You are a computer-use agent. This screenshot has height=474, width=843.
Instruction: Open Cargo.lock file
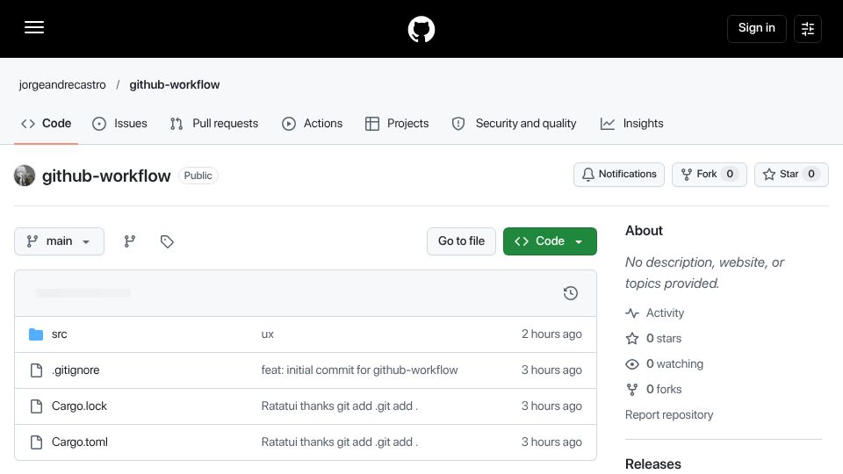[x=80, y=406]
